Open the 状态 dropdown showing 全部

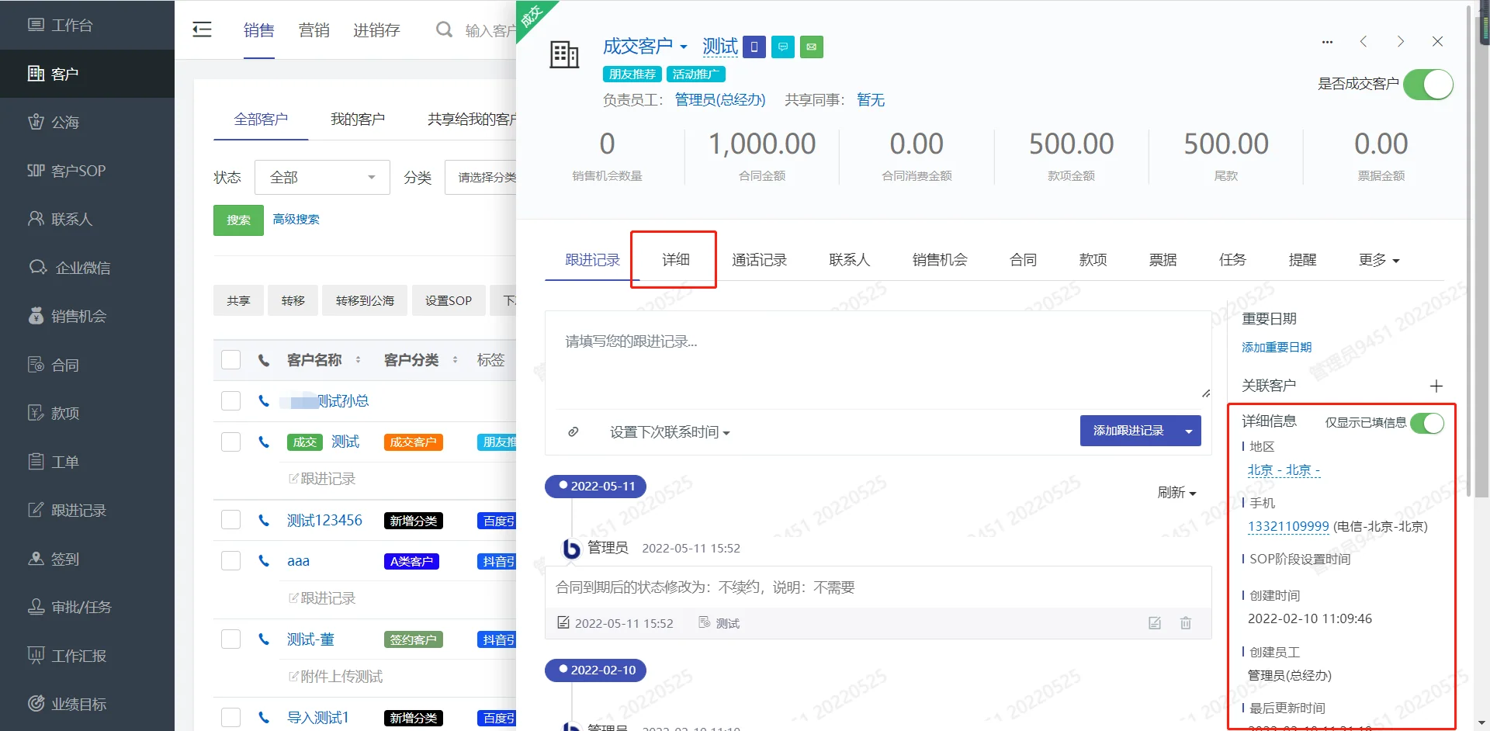point(322,178)
